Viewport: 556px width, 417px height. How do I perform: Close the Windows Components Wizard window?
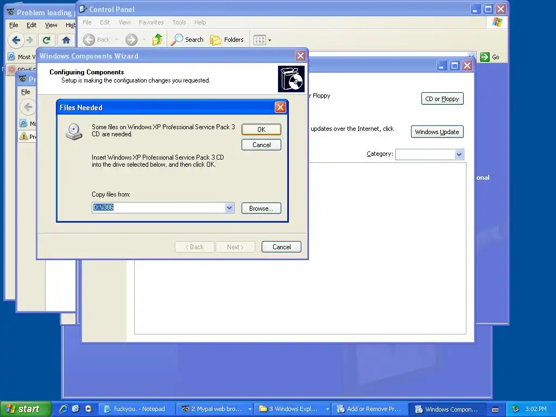pyautogui.click(x=300, y=56)
